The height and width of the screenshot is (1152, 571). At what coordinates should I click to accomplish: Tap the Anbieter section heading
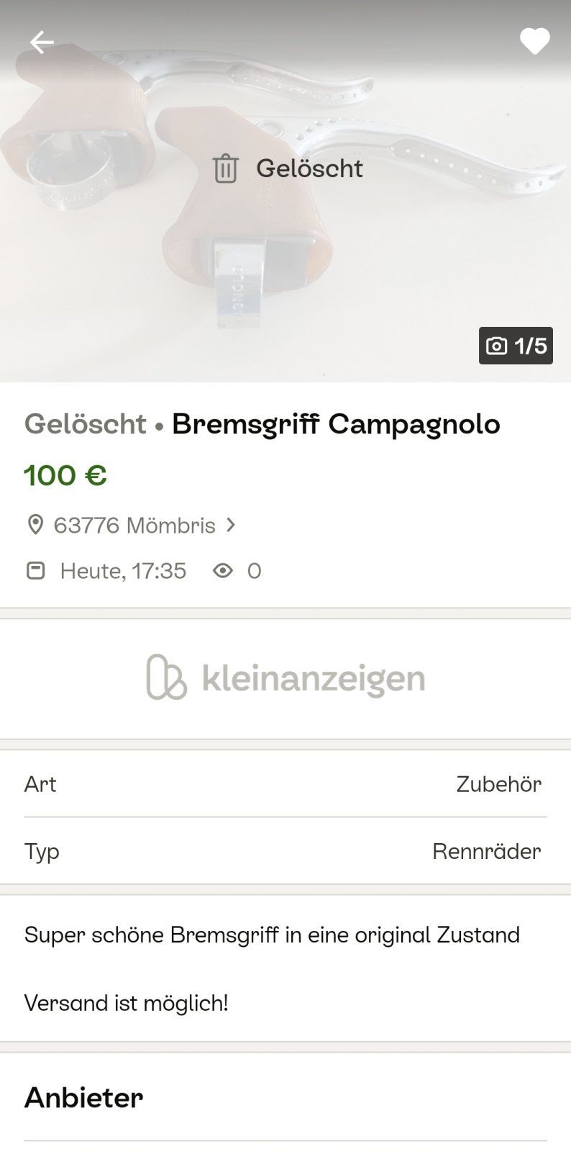83,1097
